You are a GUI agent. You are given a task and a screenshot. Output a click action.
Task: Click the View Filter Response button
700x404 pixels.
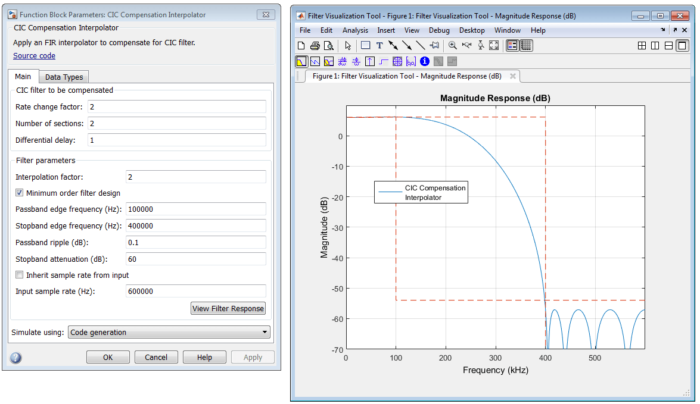tap(228, 309)
